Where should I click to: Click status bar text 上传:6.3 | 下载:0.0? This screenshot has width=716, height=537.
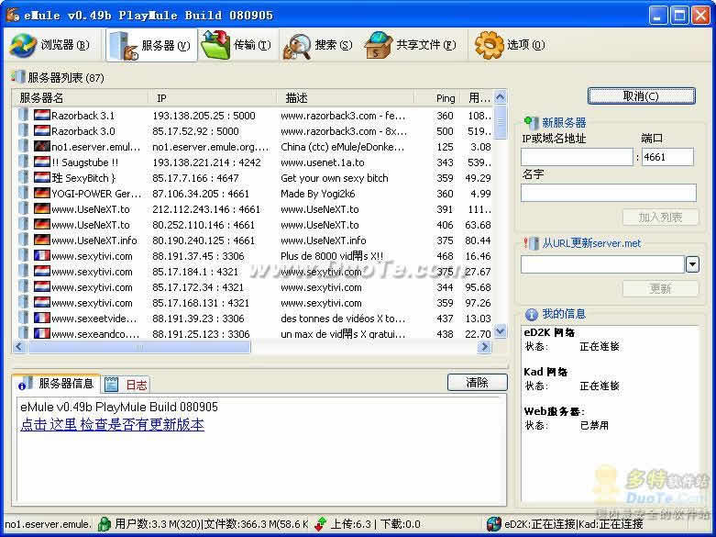[x=375, y=524]
